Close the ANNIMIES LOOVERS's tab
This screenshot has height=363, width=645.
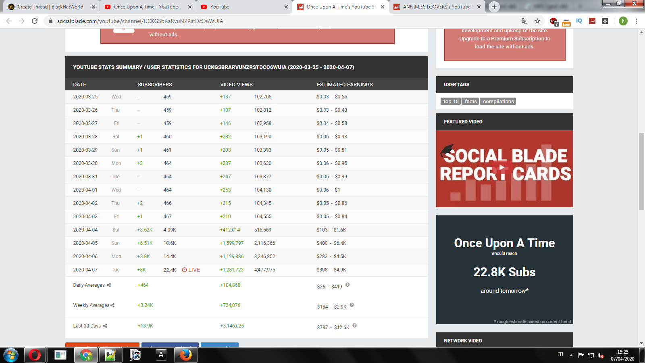tap(479, 7)
